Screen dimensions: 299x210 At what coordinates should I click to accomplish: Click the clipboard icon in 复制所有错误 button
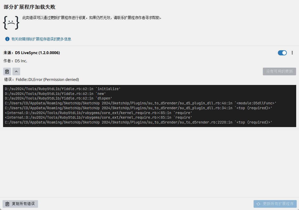(7, 204)
